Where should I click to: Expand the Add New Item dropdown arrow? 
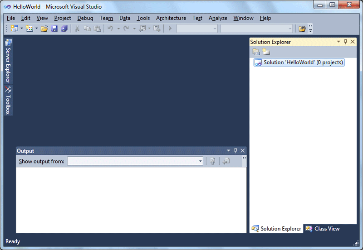coord(37,29)
